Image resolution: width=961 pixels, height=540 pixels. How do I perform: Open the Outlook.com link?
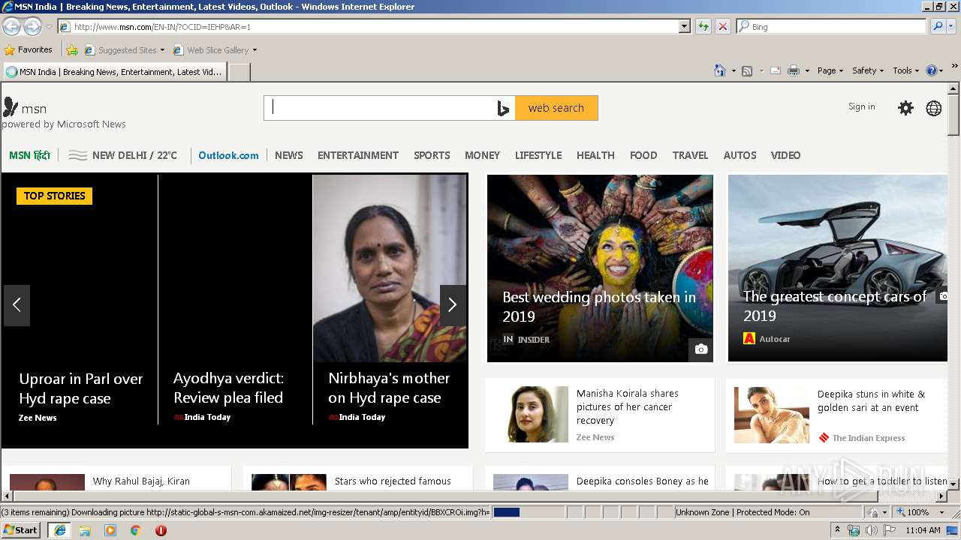tap(228, 155)
